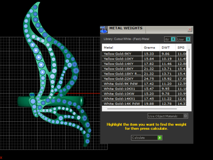Click the horizontal scrollbar under metal list

coord(142,109)
